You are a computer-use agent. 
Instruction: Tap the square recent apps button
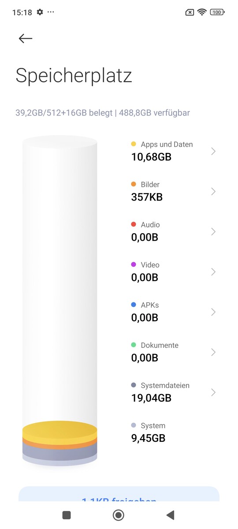click(67, 515)
